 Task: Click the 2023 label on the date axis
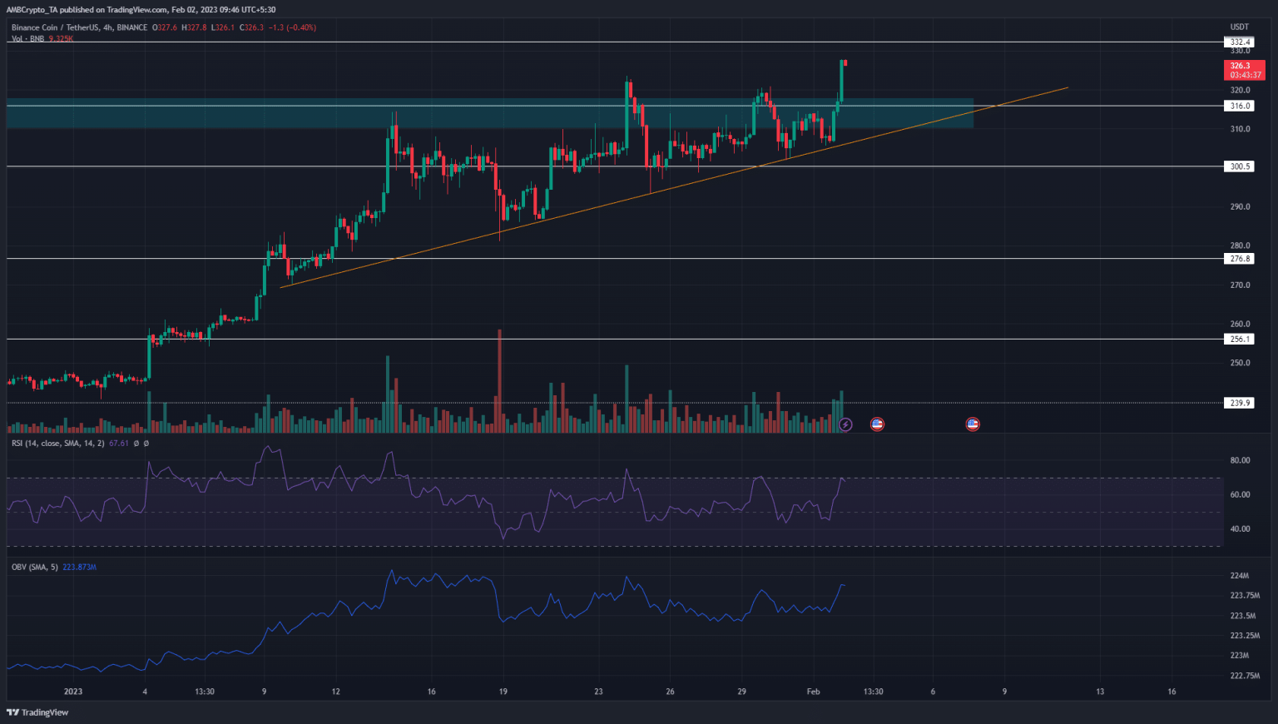(72, 691)
